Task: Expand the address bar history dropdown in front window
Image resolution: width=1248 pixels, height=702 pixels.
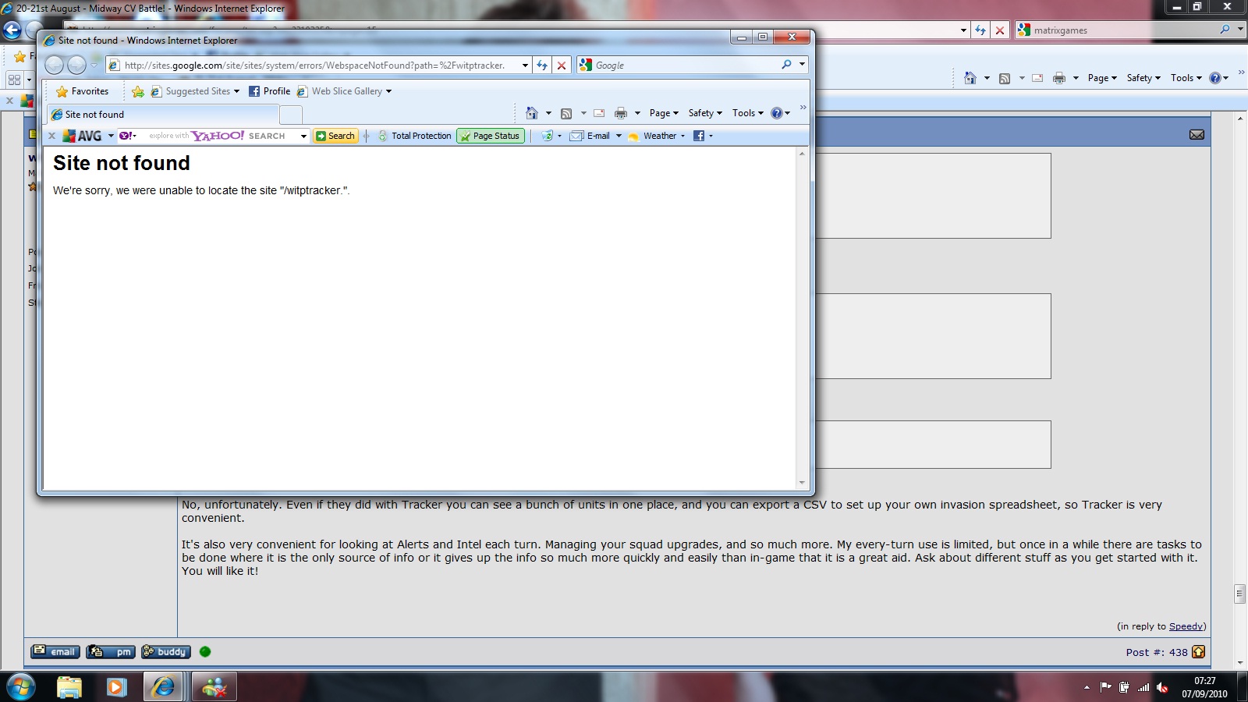Action: coord(525,66)
